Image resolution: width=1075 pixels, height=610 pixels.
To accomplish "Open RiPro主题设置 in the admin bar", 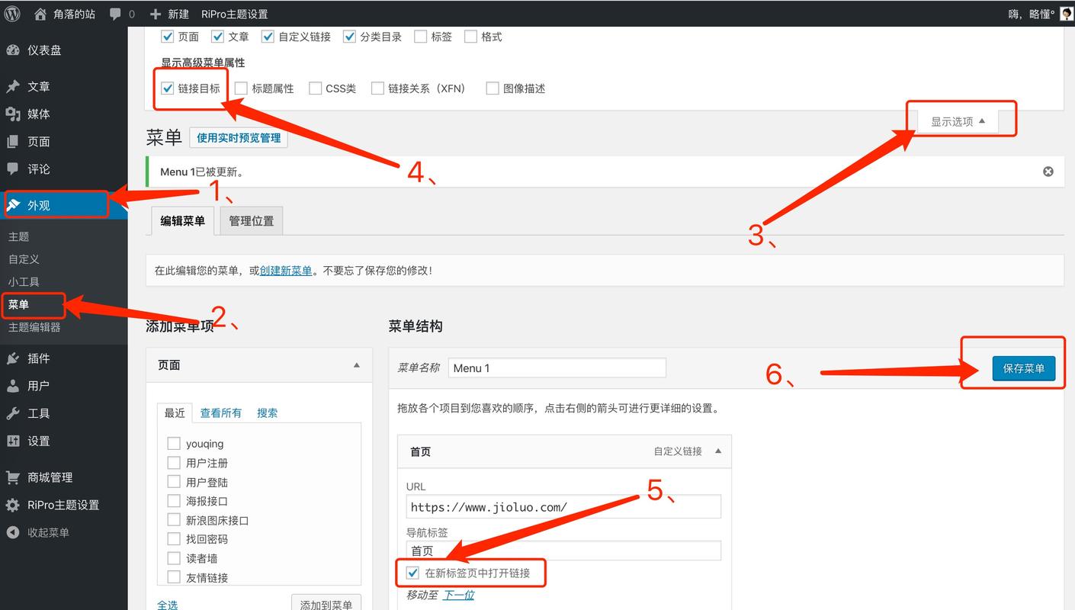I will 234,14.
